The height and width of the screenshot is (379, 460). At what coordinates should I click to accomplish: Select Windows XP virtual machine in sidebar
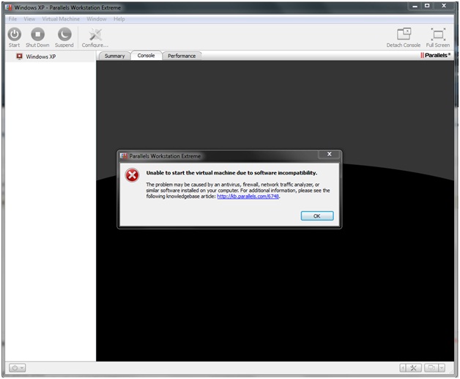point(51,56)
